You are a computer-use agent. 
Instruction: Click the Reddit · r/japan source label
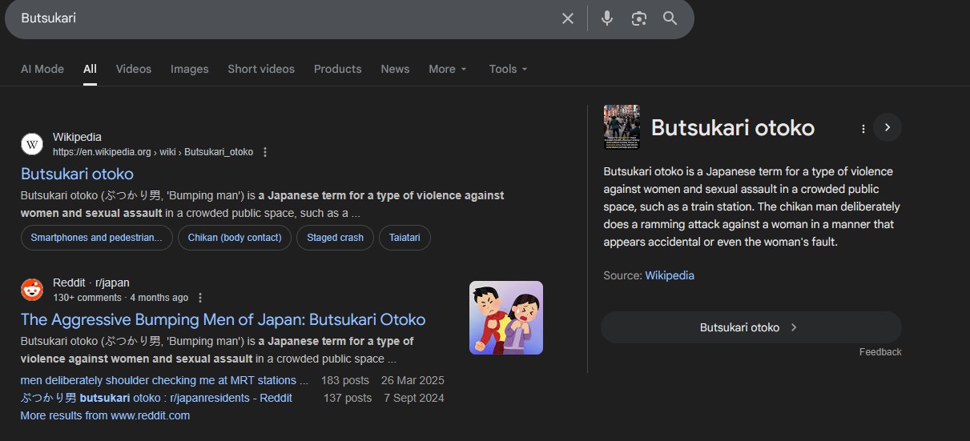click(x=91, y=283)
